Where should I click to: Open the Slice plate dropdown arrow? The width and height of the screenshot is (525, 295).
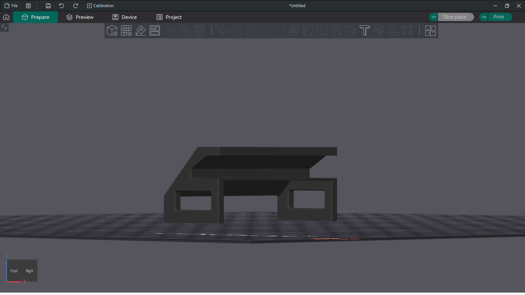click(x=433, y=17)
